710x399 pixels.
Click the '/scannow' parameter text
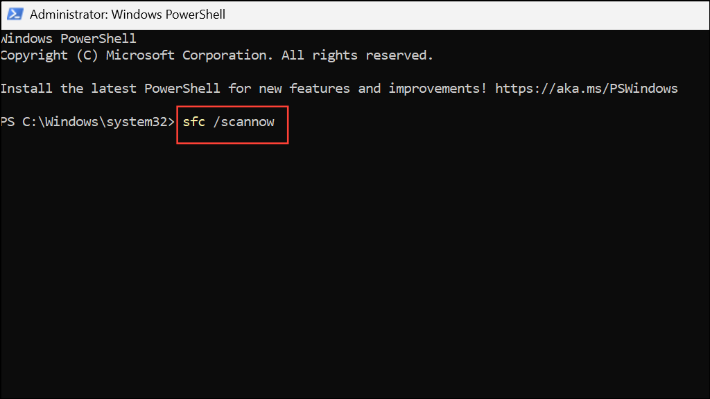click(243, 122)
